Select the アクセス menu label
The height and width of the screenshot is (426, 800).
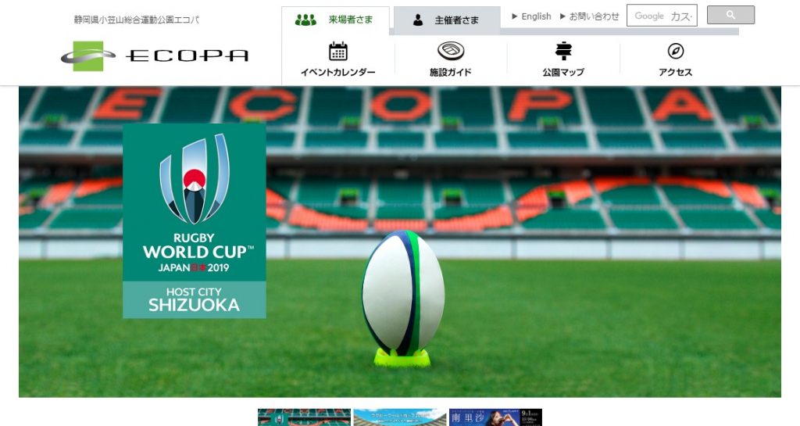676,73
